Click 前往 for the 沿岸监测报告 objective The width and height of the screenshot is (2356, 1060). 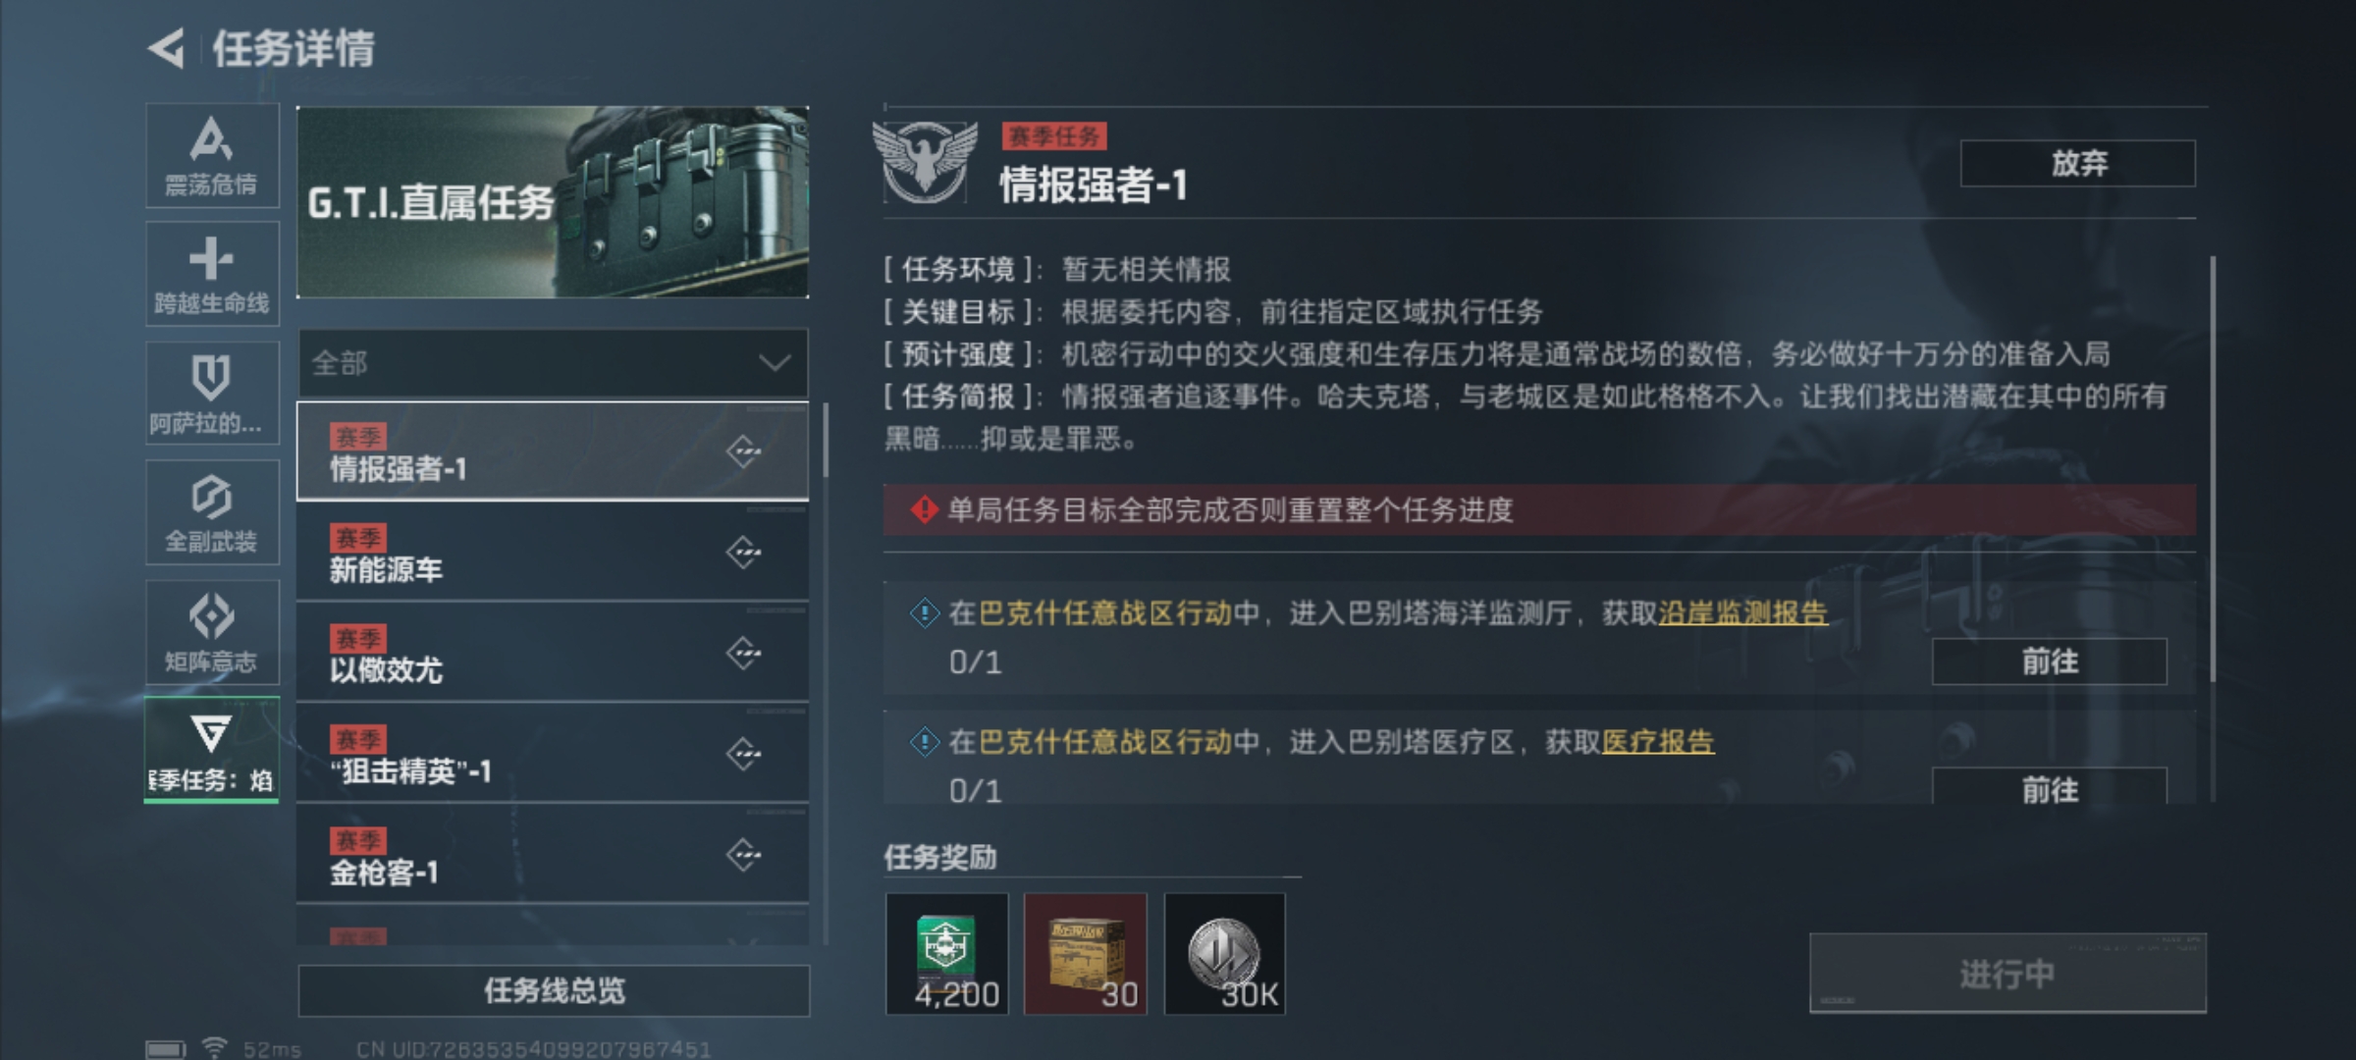coord(2050,662)
